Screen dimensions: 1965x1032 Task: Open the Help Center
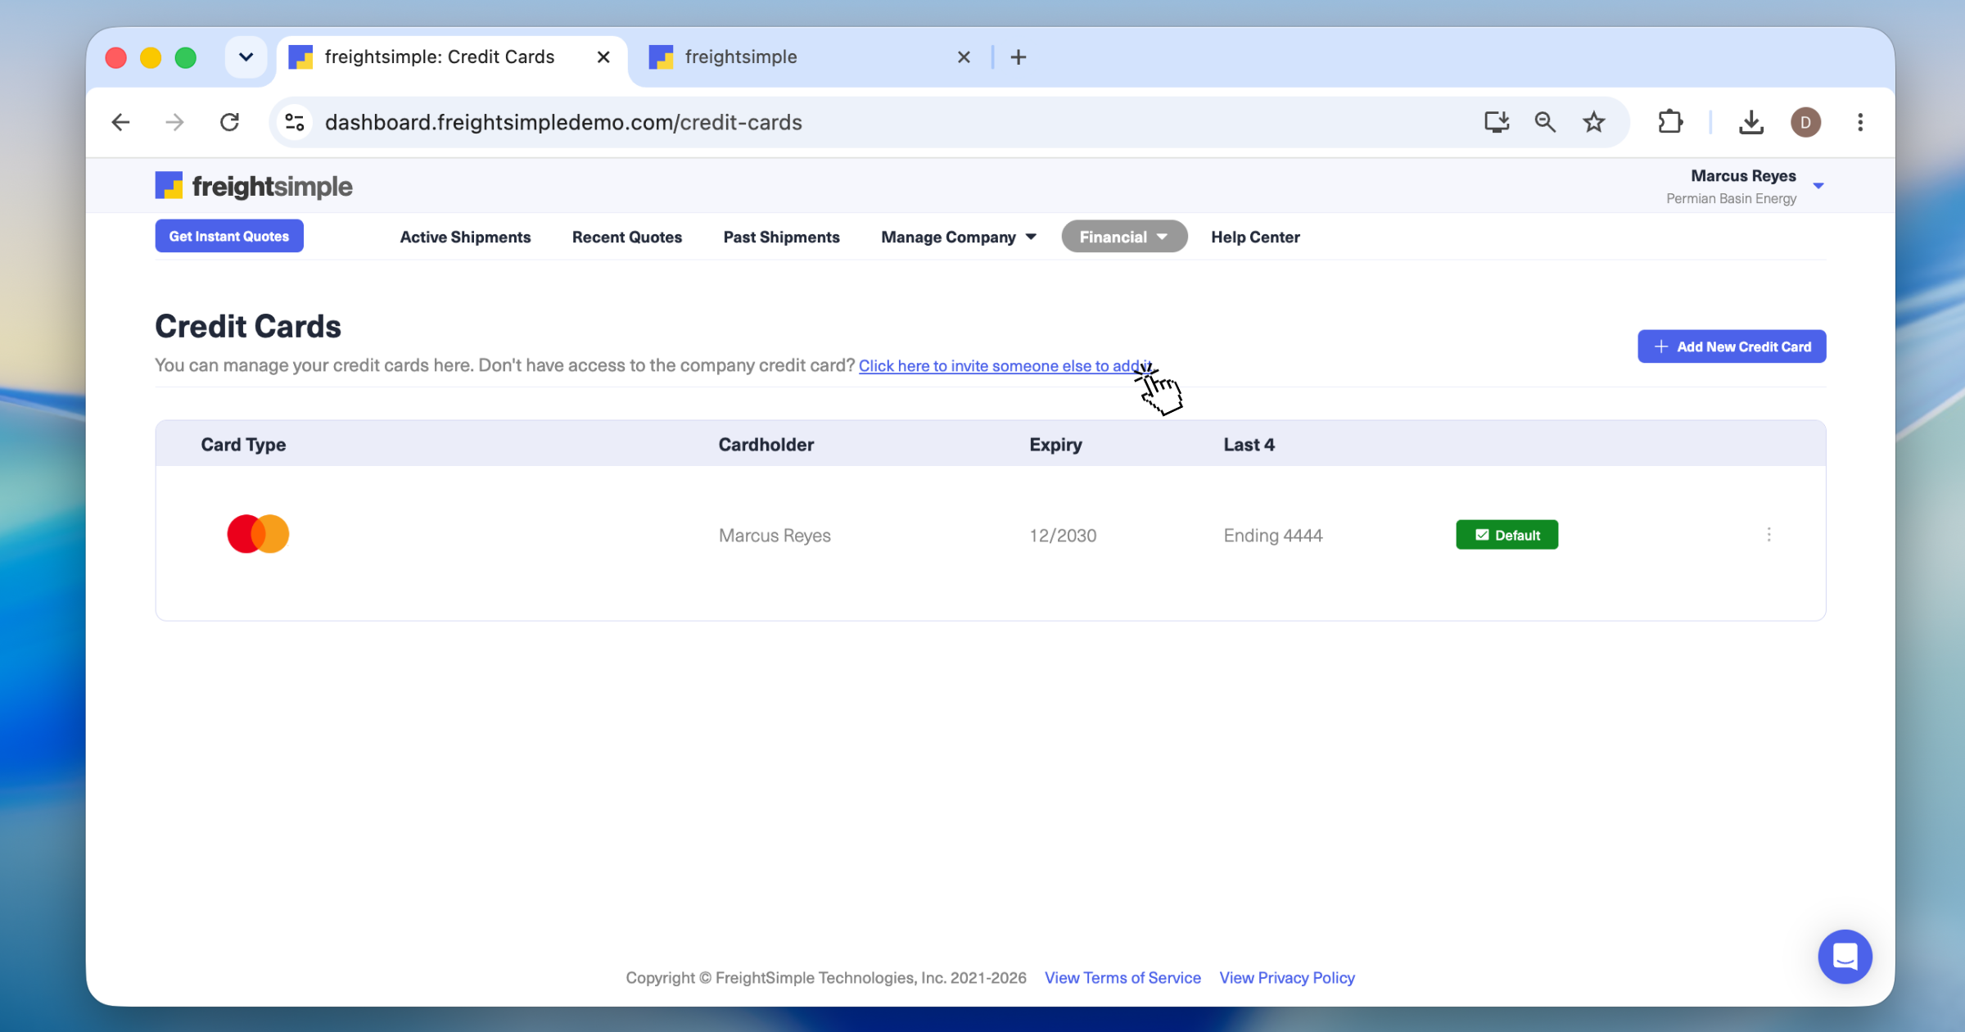1255,237
